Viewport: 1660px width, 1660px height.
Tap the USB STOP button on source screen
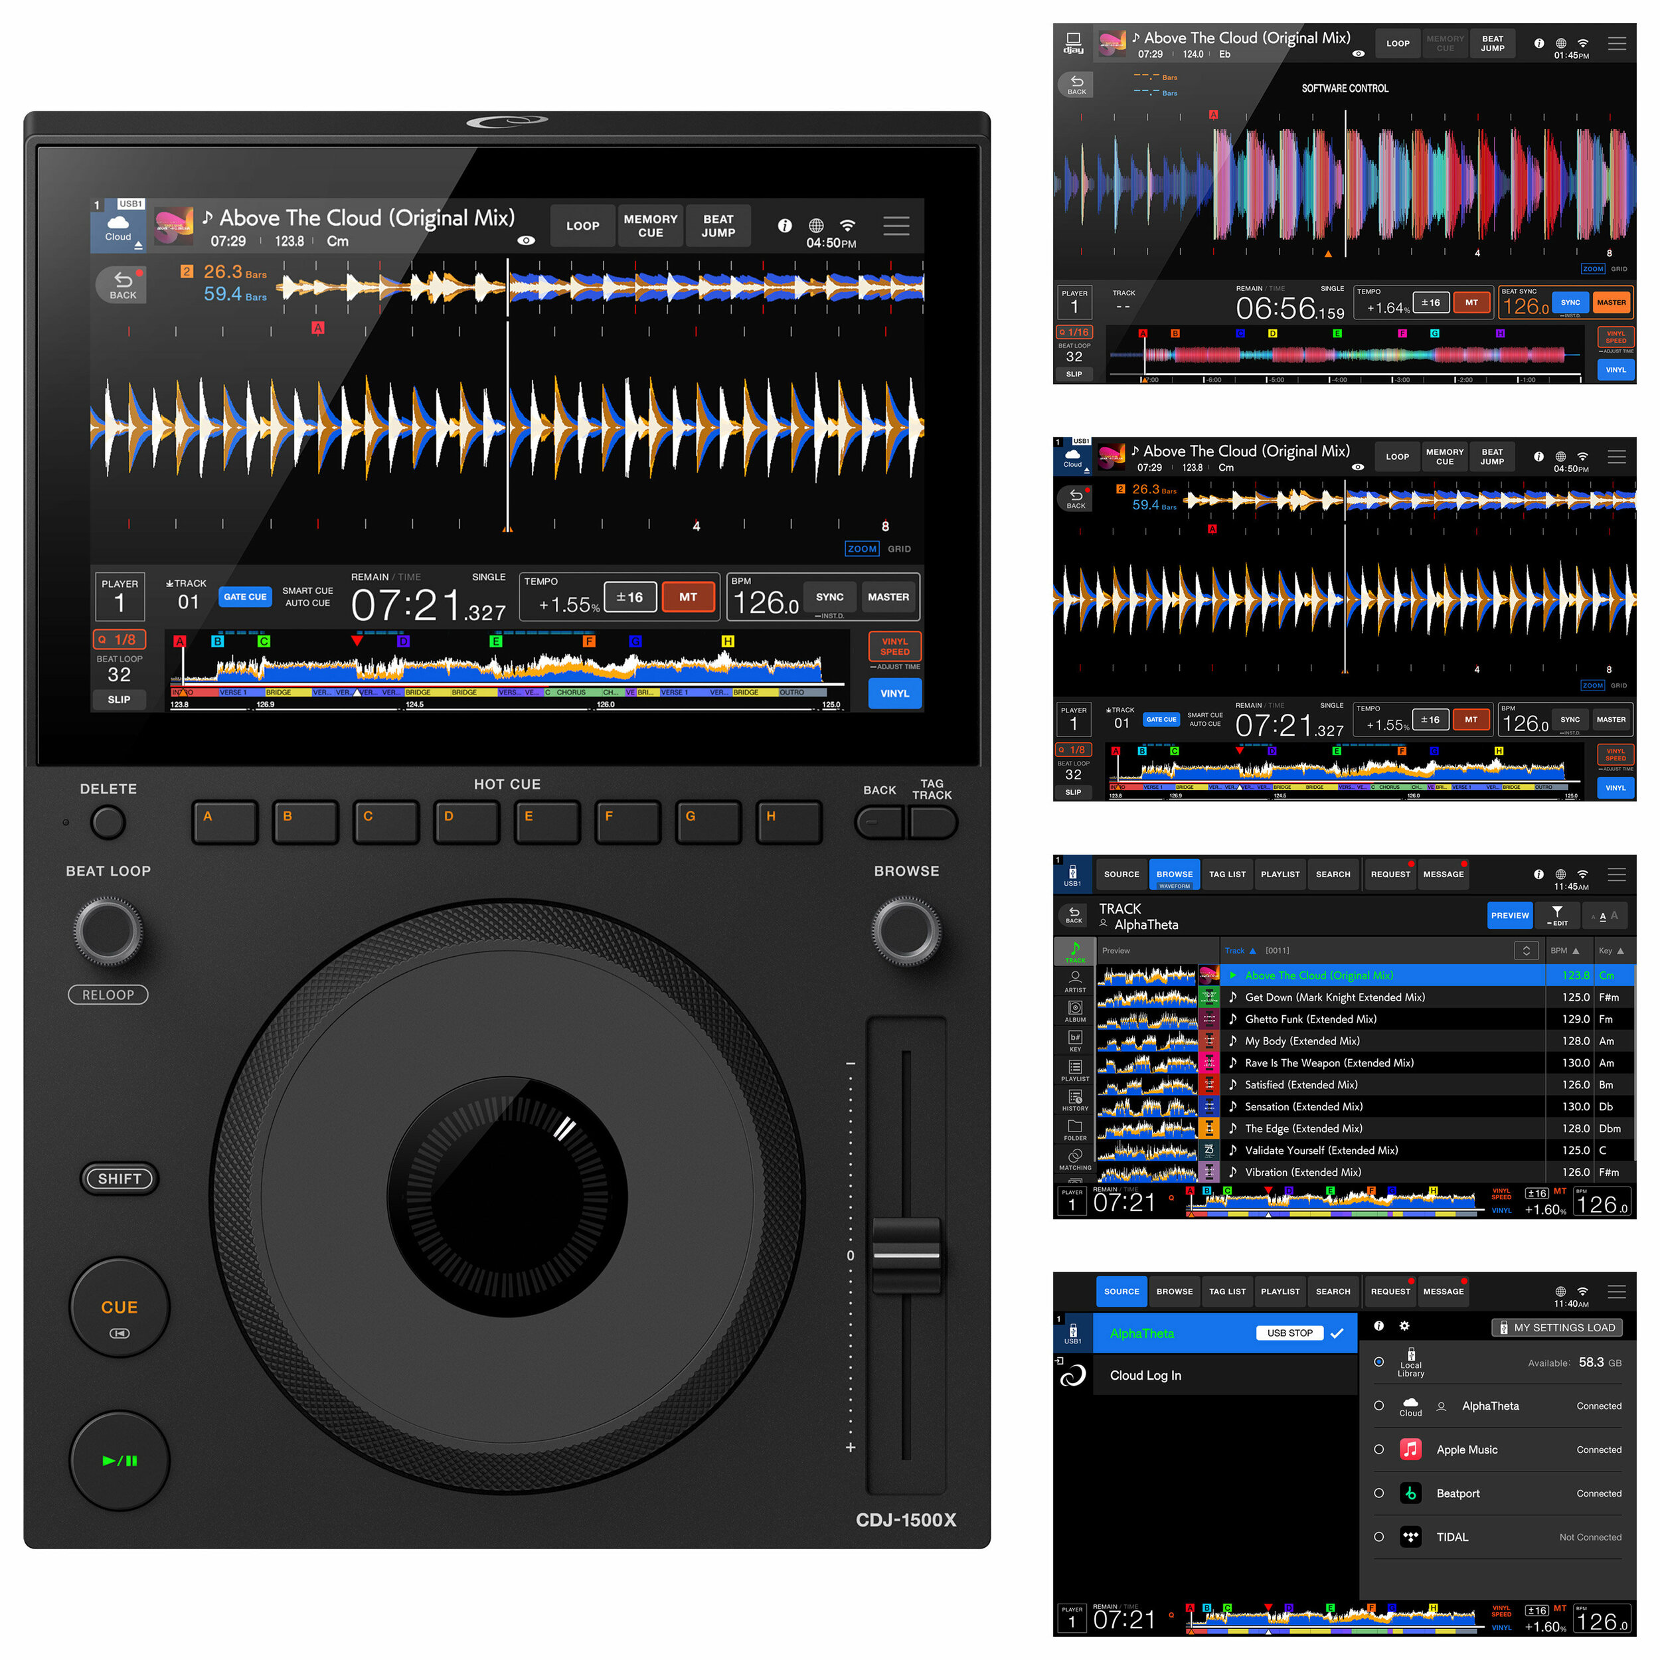pos(1289,1333)
